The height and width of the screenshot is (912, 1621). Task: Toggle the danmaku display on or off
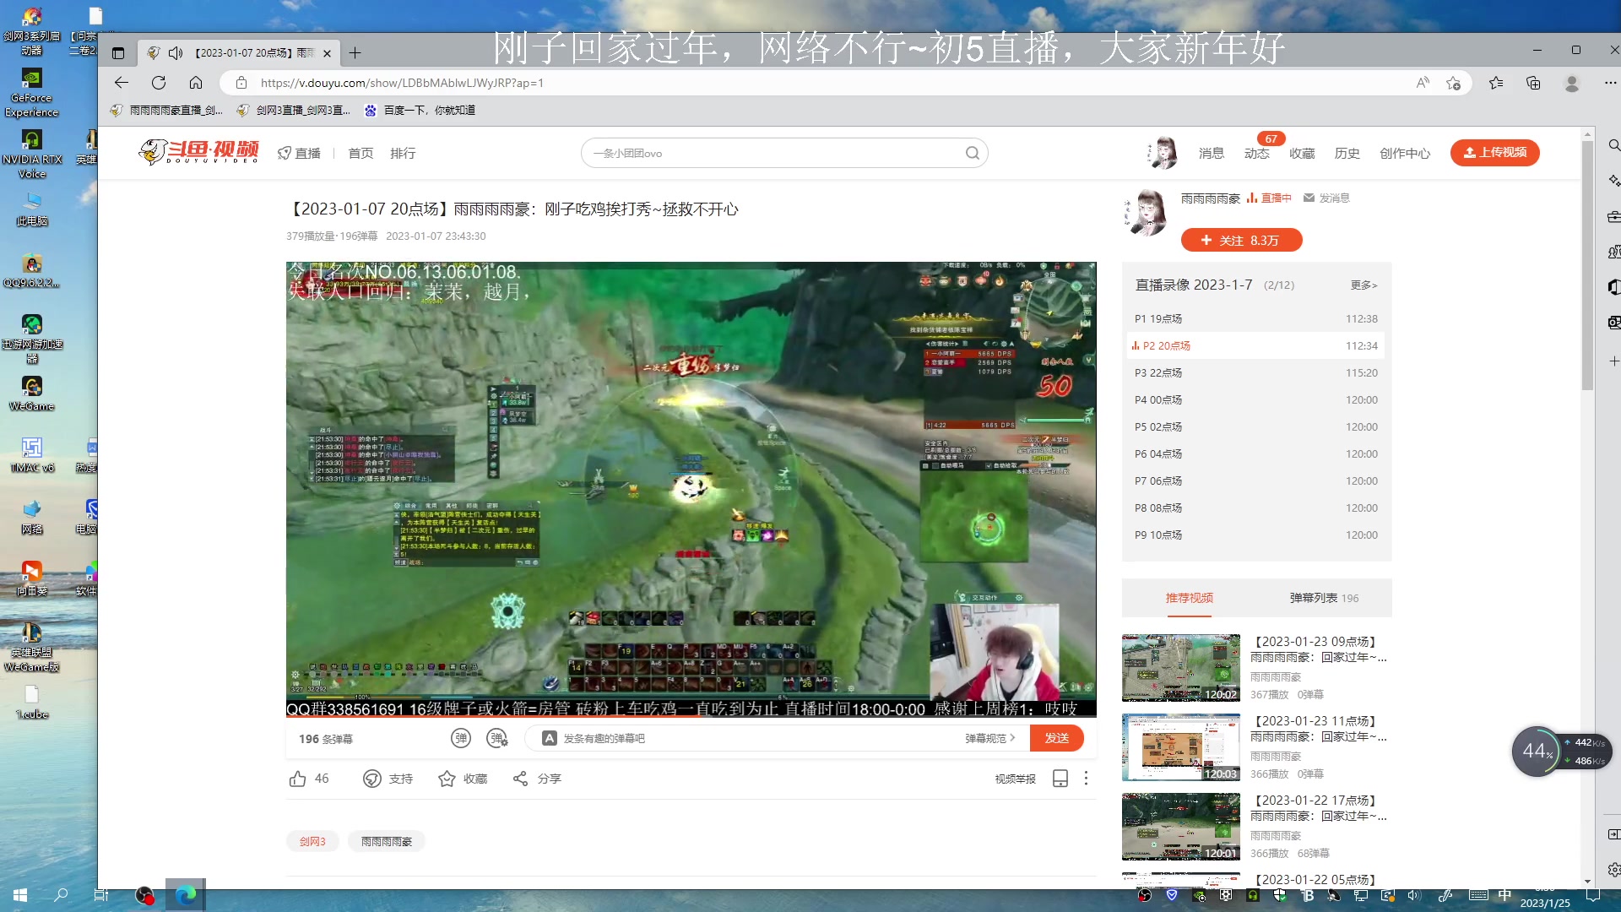[460, 739]
